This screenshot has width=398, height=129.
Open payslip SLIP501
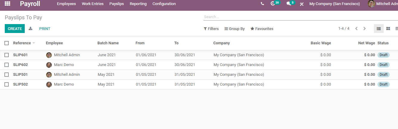21,75
